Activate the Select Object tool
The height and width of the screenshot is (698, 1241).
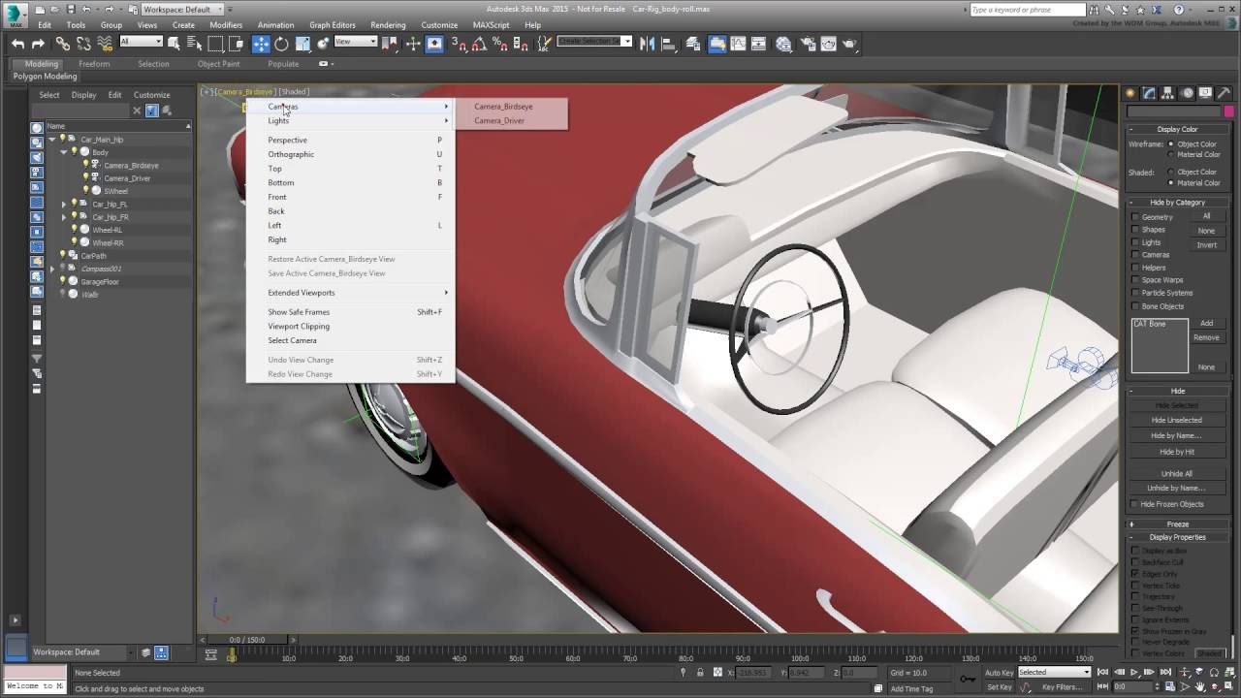point(175,44)
